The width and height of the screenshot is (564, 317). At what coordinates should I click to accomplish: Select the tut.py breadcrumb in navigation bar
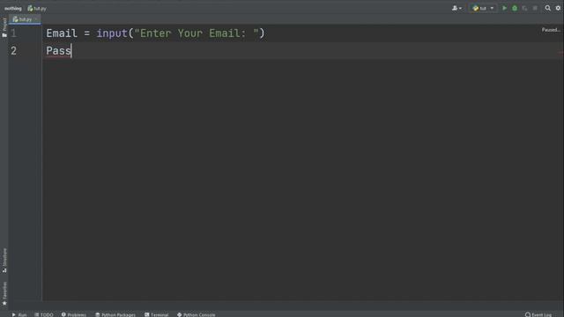[37, 8]
